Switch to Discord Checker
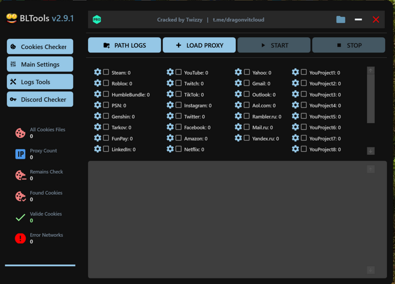Image resolution: width=395 pixels, height=284 pixels. click(40, 99)
